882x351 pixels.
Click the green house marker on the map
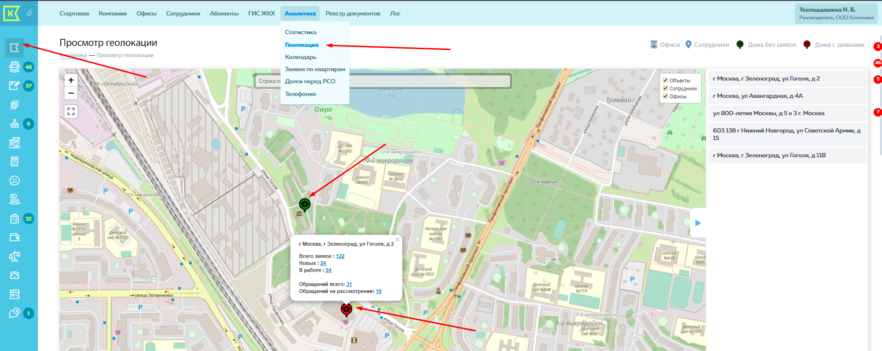point(305,205)
